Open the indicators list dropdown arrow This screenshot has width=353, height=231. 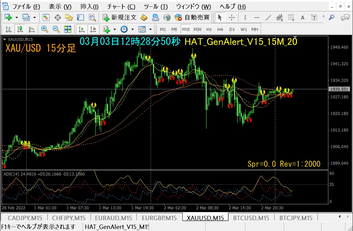115,29
